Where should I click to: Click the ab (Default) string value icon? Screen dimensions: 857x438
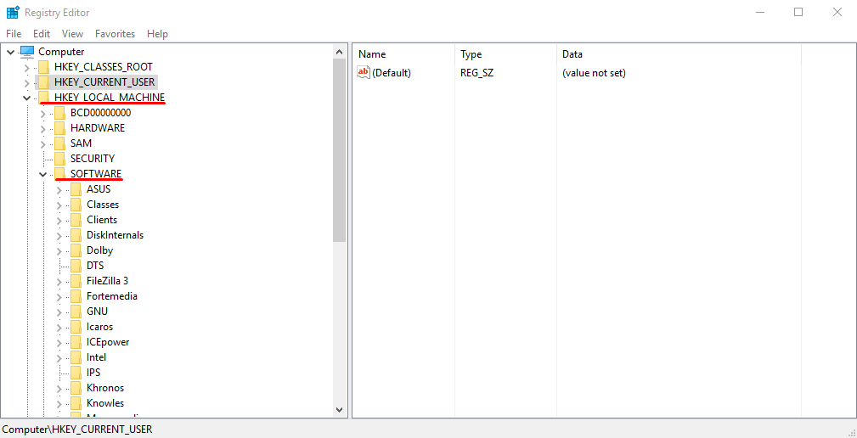click(x=364, y=73)
